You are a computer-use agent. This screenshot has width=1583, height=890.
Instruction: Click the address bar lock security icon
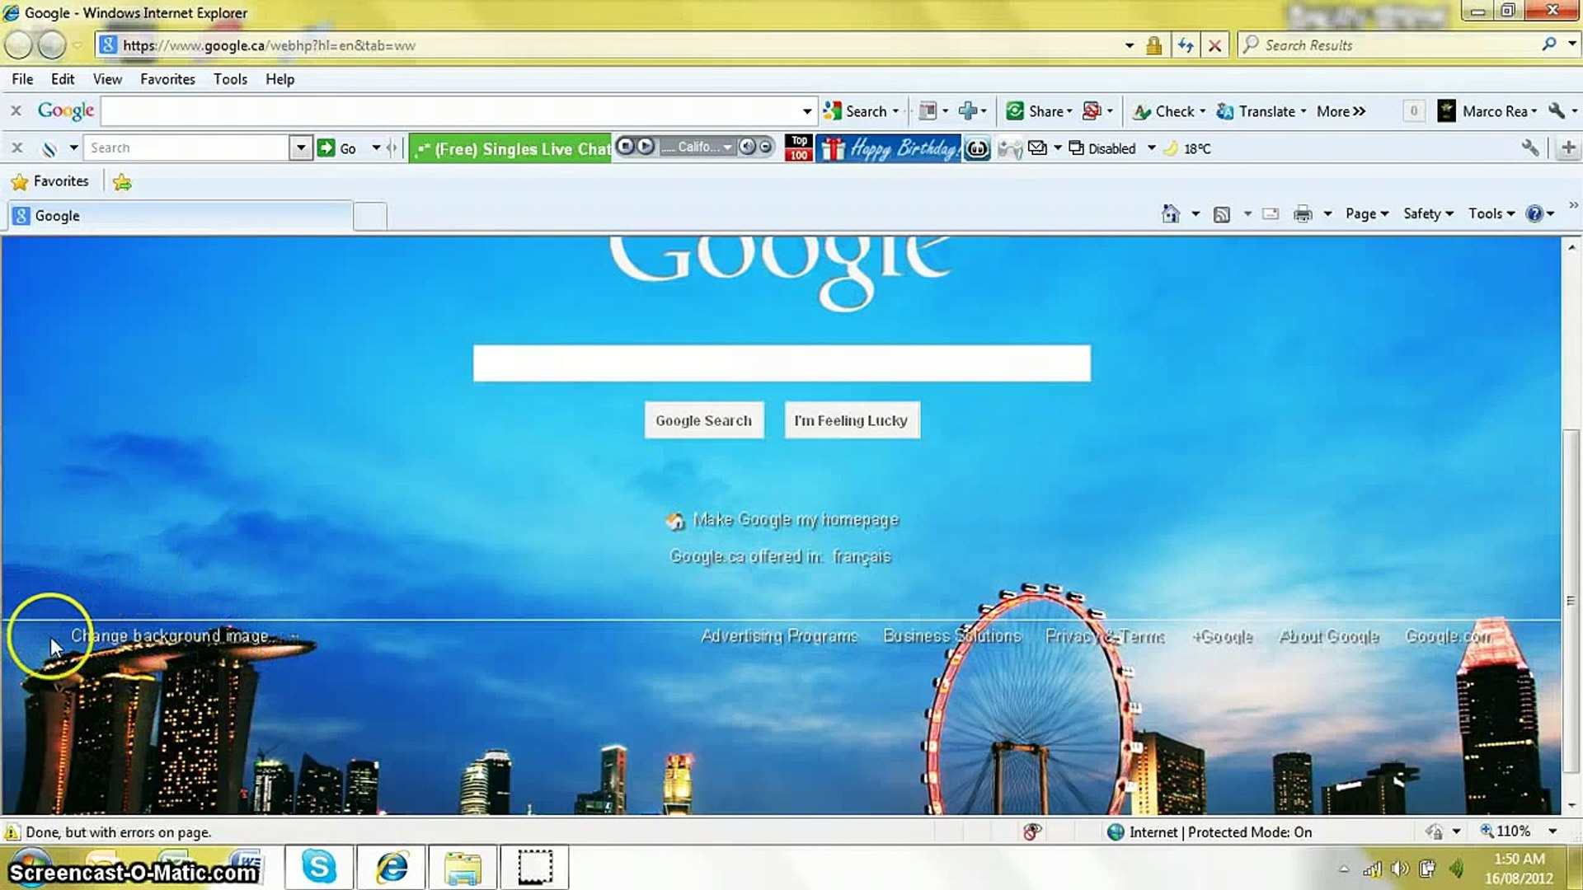click(x=1153, y=46)
